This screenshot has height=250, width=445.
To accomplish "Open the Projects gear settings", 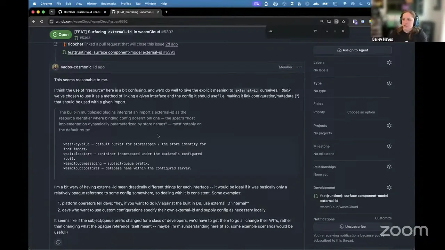I will (389, 126).
